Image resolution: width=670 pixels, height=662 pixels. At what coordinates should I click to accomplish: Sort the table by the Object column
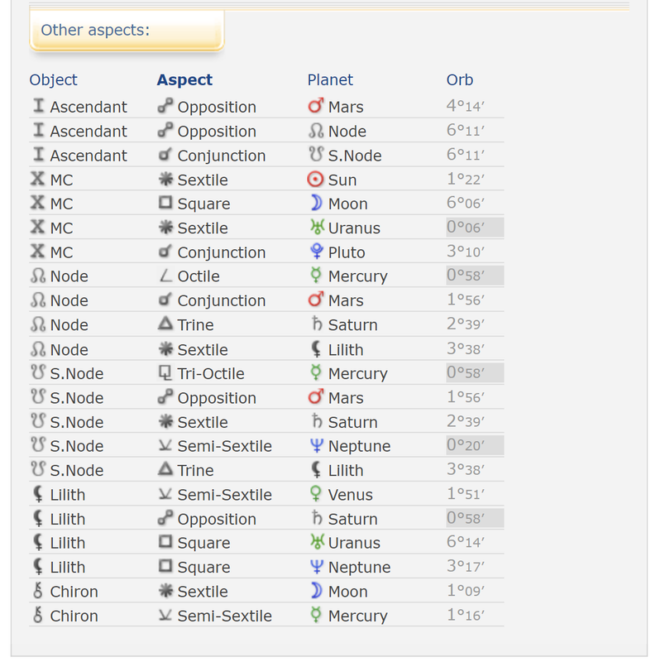coord(54,80)
